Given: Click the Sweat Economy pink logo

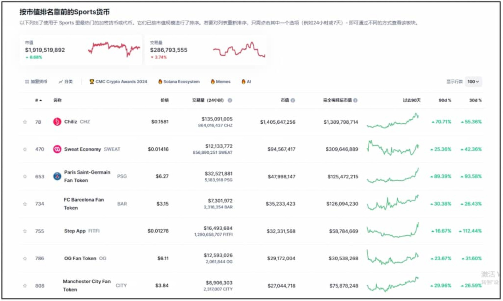Looking at the screenshot, I should click(57, 149).
